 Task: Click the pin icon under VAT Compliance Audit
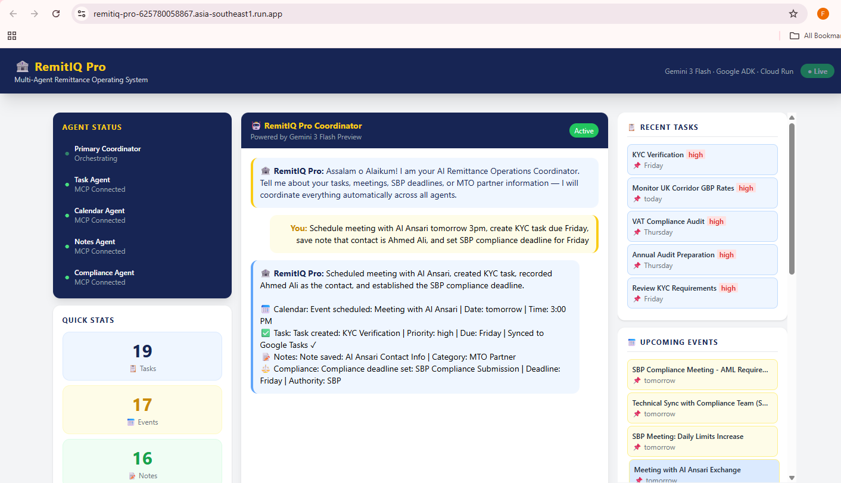[x=637, y=232]
